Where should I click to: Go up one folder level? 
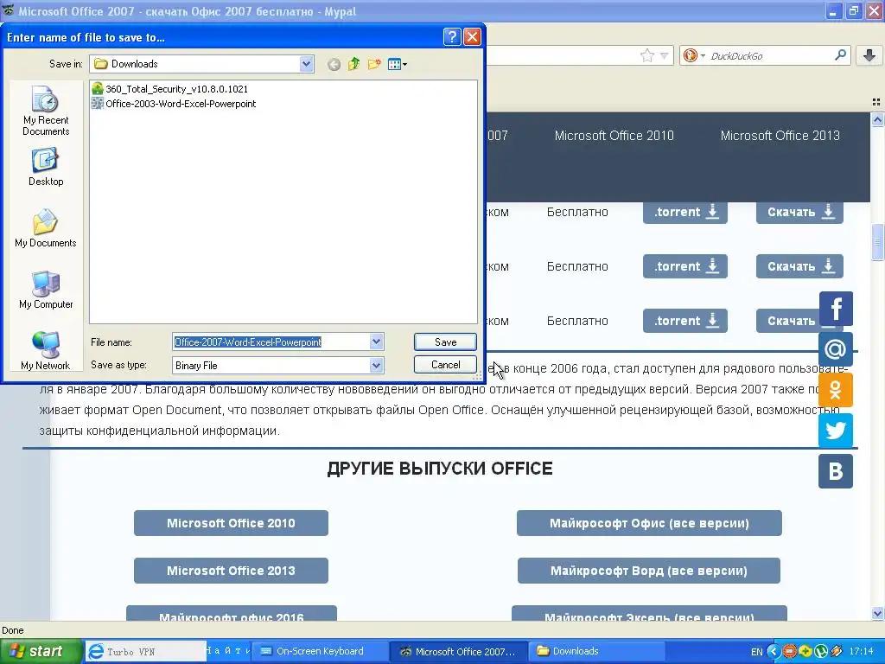click(353, 64)
